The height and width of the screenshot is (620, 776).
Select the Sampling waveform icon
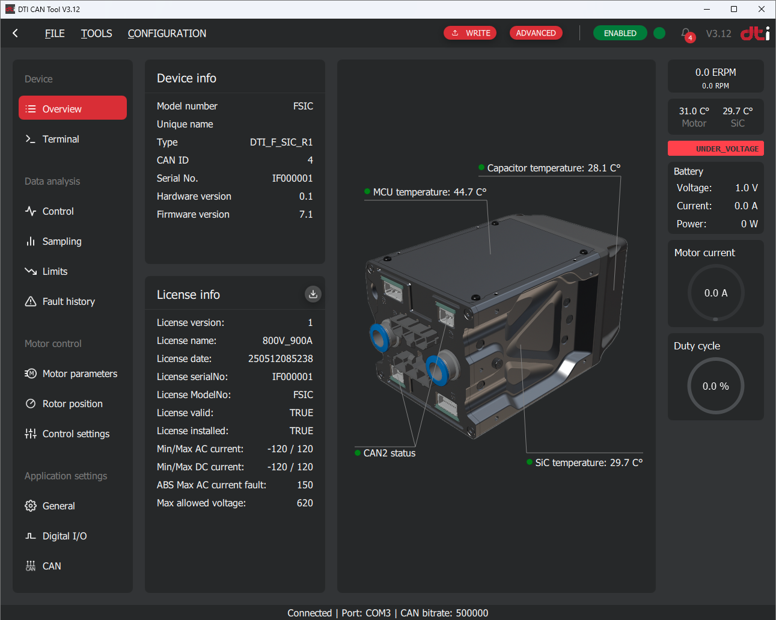point(31,241)
